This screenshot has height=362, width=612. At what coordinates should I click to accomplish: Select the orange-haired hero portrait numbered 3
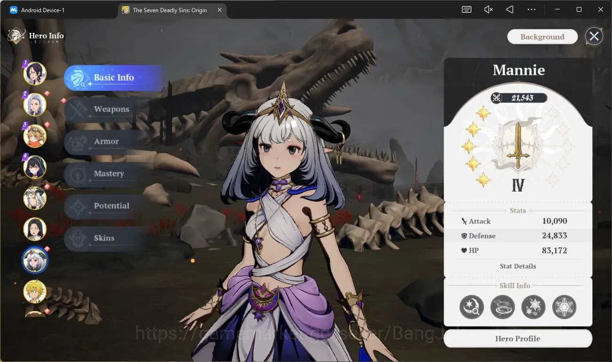(x=35, y=136)
